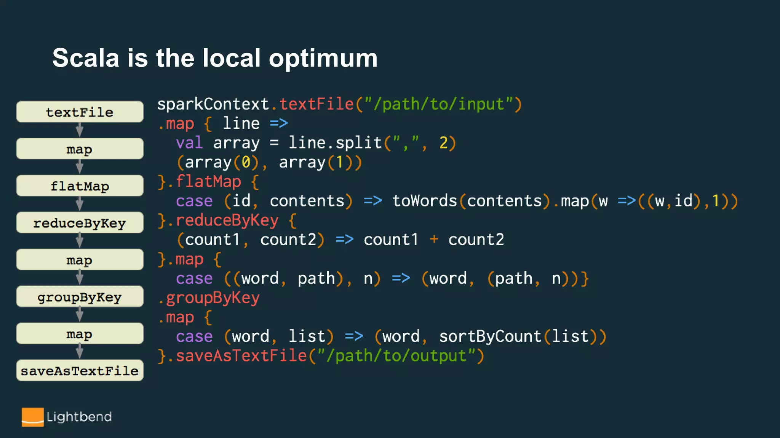The height and width of the screenshot is (438, 780).
Task: Click 'array(1)' in the tuple line
Action: [x=316, y=162]
